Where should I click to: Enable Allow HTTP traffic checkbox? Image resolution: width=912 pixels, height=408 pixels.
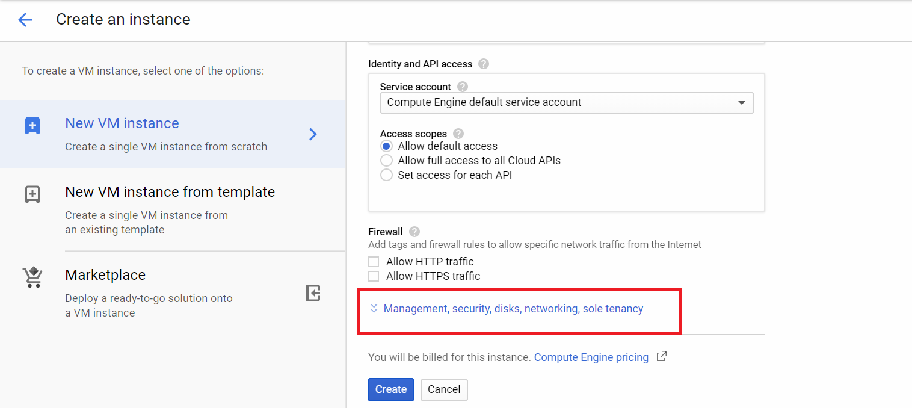[x=374, y=262]
